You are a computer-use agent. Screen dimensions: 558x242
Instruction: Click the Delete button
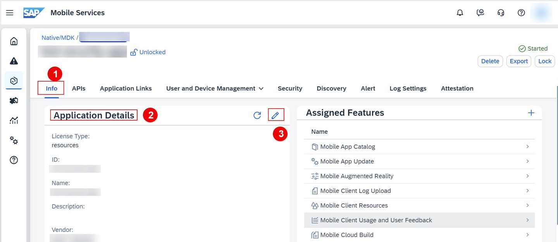[490, 61]
